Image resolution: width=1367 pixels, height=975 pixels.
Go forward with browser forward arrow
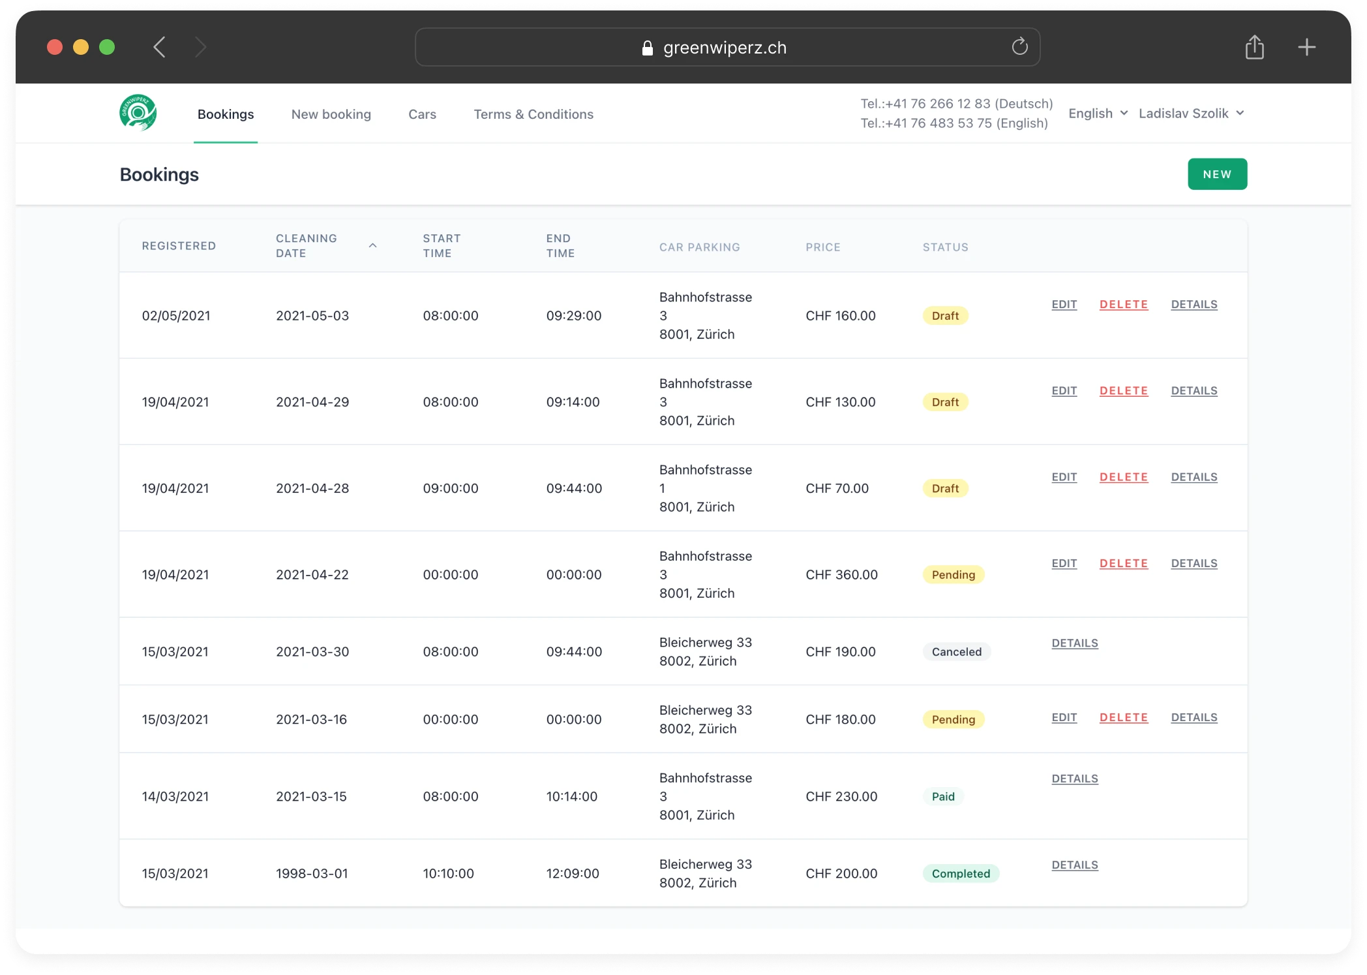click(201, 47)
